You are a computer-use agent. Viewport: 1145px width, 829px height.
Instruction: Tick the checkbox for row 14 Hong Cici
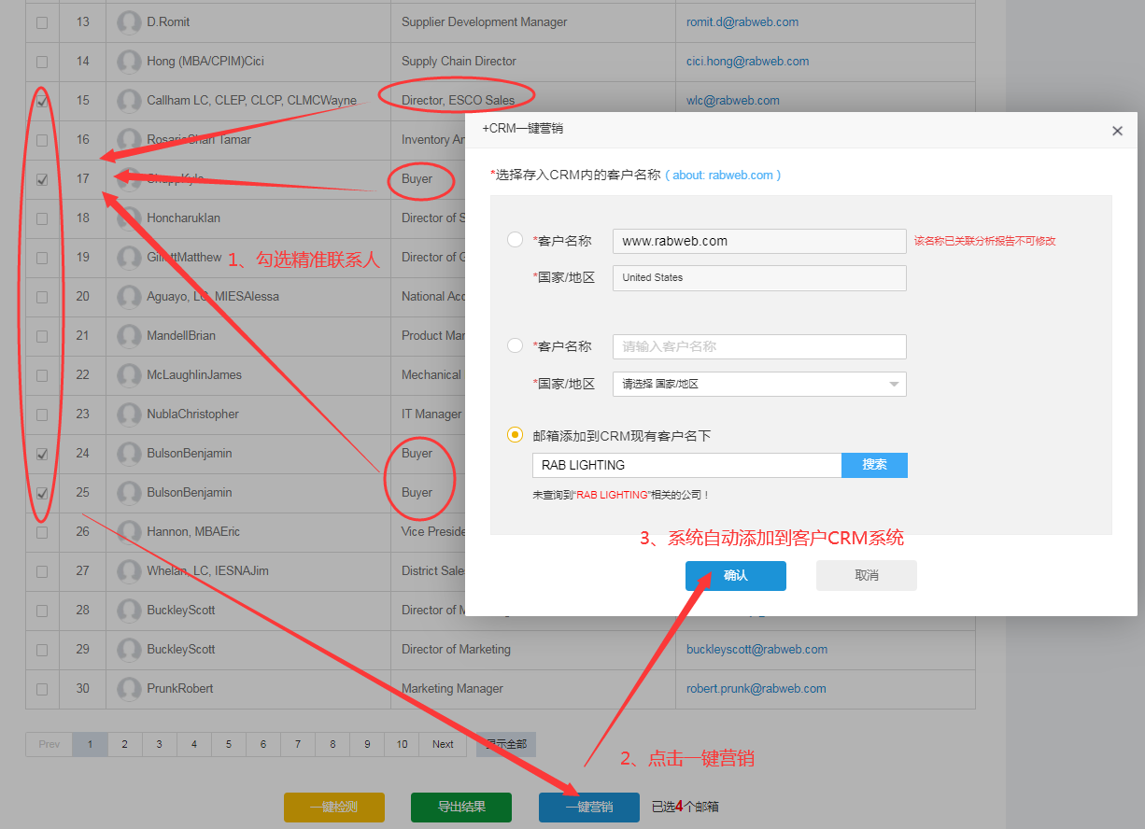[x=42, y=62]
